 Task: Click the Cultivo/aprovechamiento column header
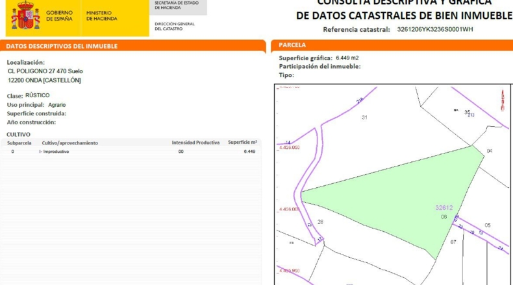(x=69, y=143)
